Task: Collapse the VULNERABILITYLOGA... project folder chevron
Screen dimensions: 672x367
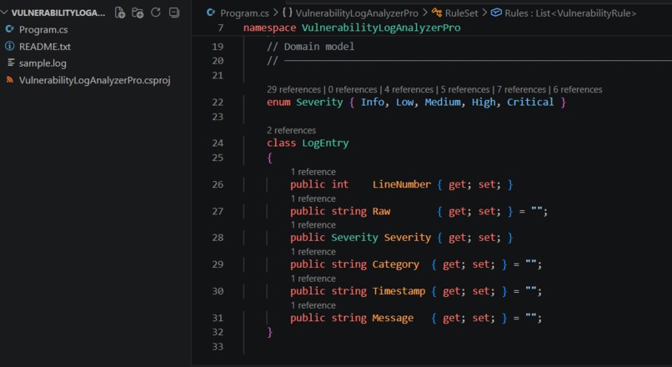Action: (x=5, y=13)
